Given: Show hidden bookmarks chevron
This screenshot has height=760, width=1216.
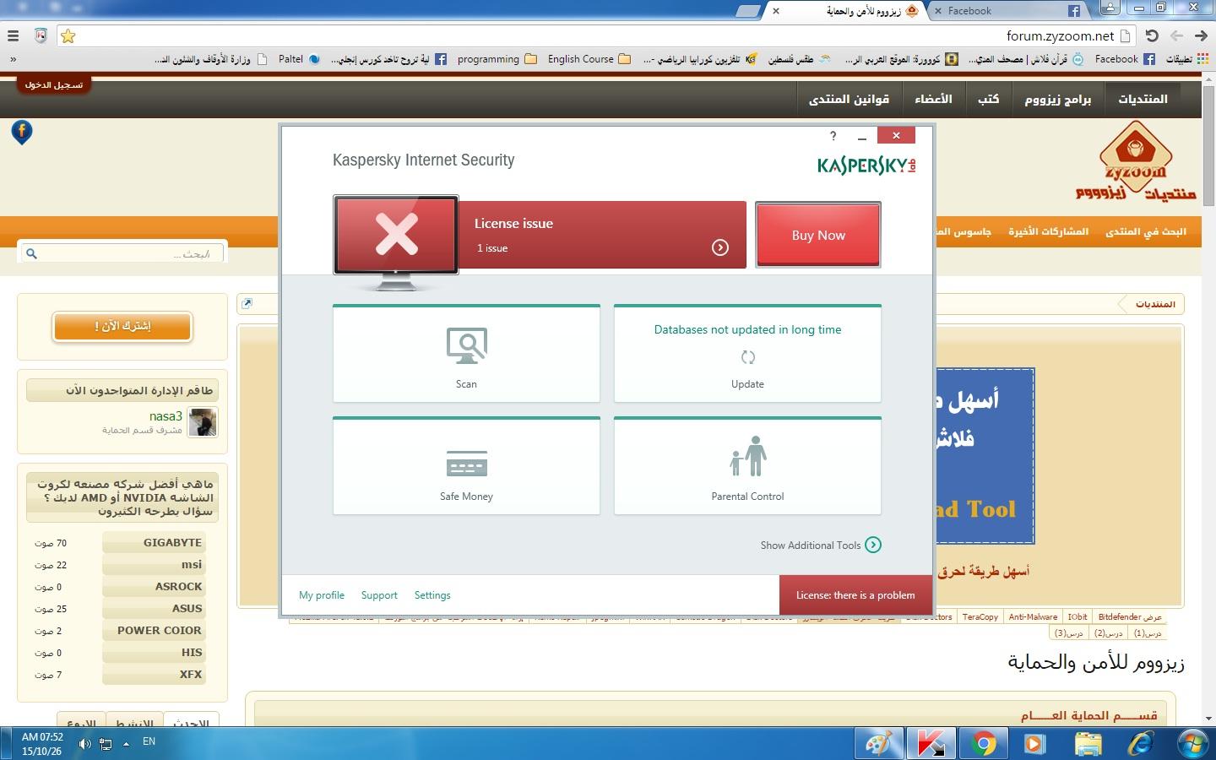Looking at the screenshot, I should [x=13, y=59].
